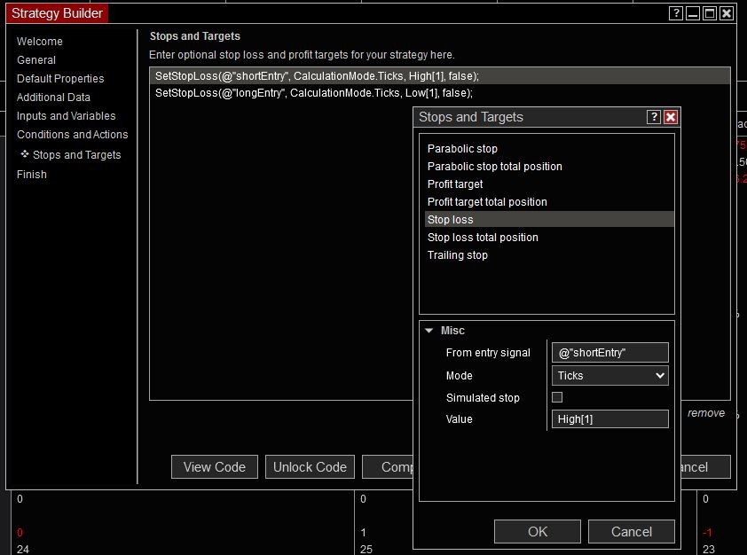Open Strategy Builder help question mark icon
This screenshot has height=555, width=747.
pyautogui.click(x=675, y=13)
